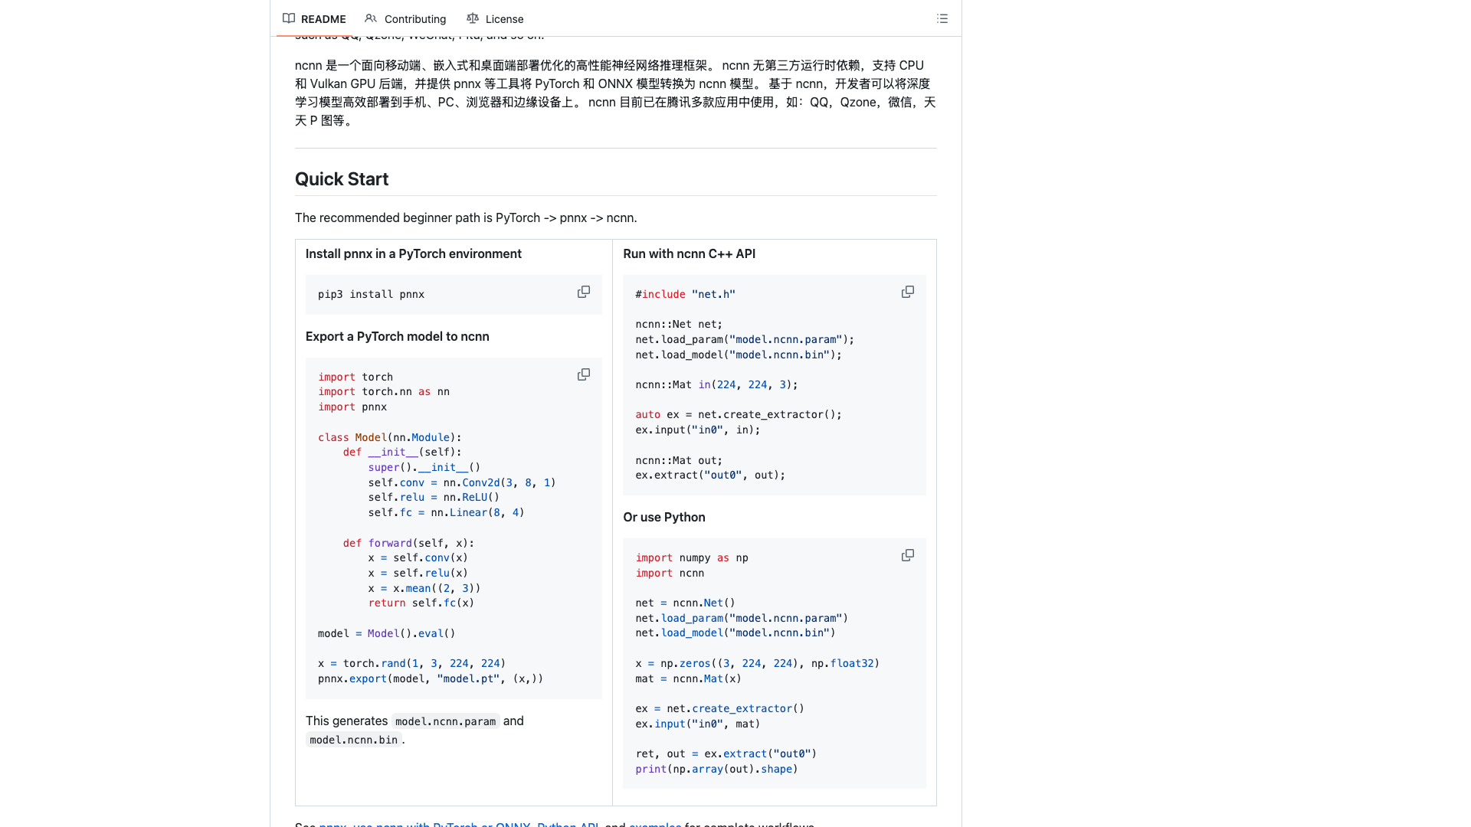1471x827 pixels.
Task: Switch to the README tab
Action: [x=314, y=18]
